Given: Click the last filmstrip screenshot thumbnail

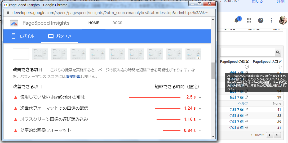Looking at the screenshot, I should [193, 54].
